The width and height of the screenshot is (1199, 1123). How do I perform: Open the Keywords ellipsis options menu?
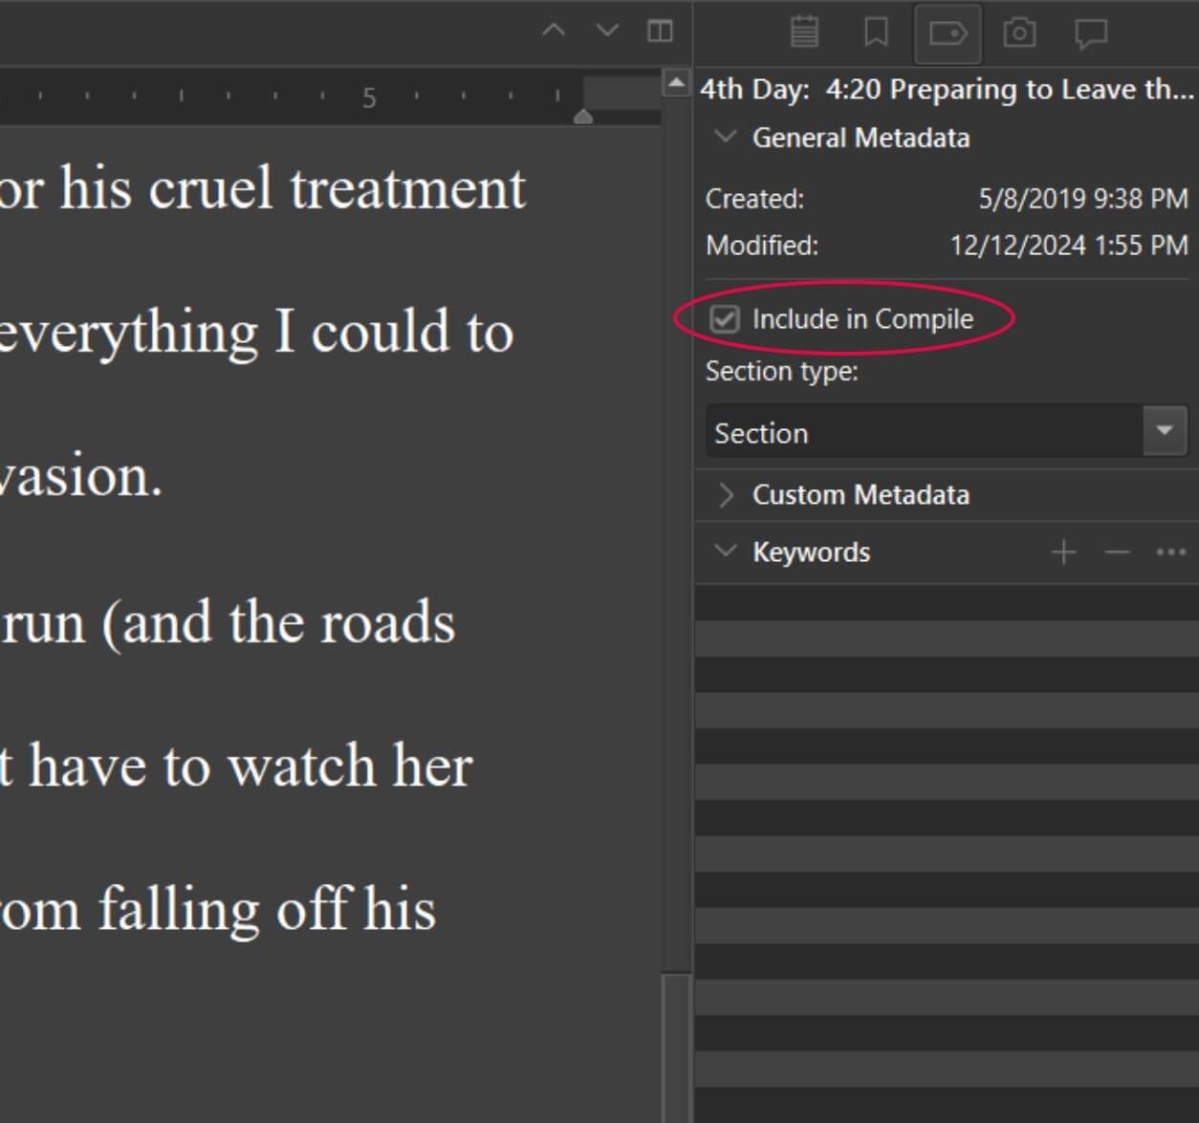(1170, 552)
